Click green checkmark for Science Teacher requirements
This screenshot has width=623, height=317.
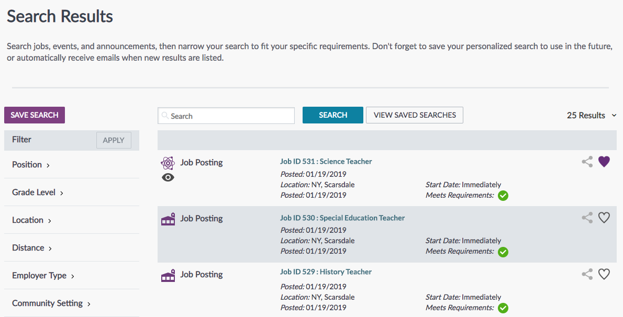(x=503, y=196)
